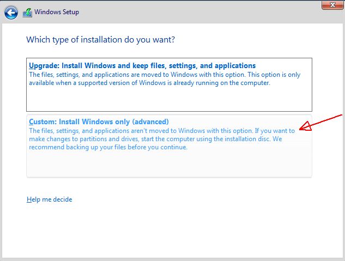Click the 'Which type of installation do you want?' heading
The image size is (345, 261).
pos(100,40)
